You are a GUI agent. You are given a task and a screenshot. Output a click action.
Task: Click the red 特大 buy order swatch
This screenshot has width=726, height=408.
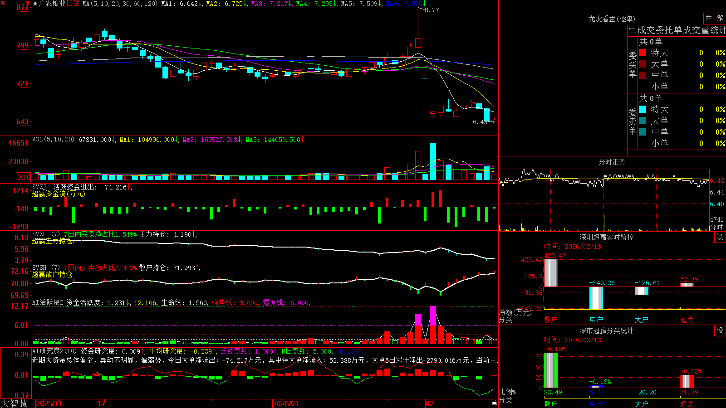coord(643,53)
